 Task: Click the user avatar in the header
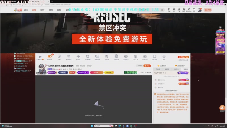200,10
